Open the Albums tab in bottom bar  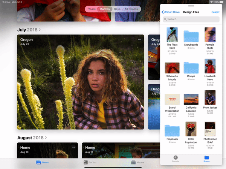(137, 162)
